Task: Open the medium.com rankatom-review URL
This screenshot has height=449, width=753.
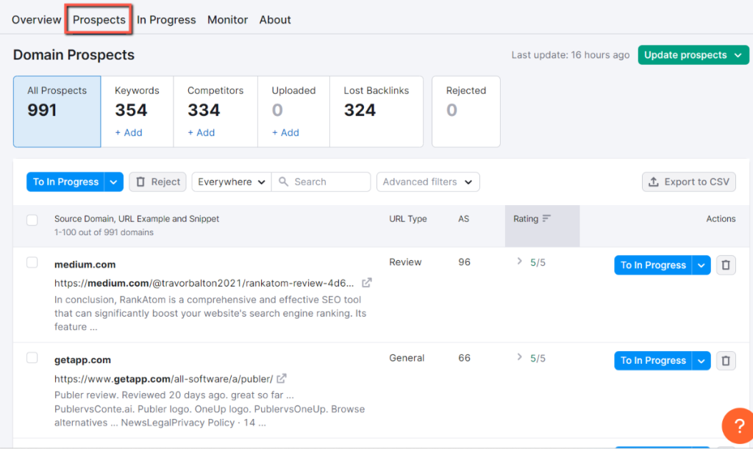Action: [204, 283]
